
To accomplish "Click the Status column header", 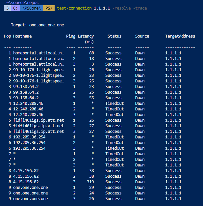I will pos(114,36).
